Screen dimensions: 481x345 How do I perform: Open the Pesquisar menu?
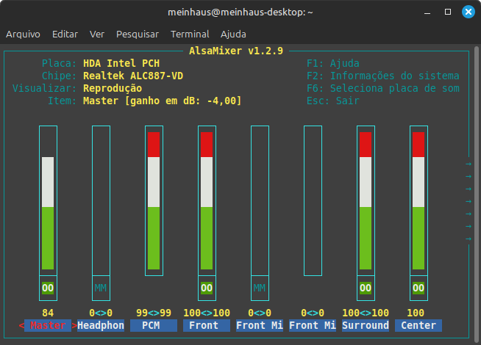(138, 34)
